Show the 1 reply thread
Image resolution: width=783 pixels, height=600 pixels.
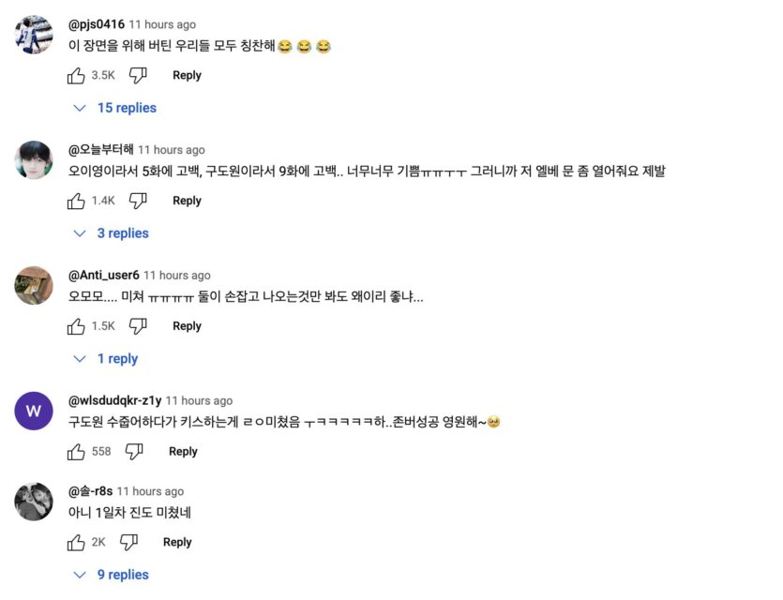click(x=106, y=359)
